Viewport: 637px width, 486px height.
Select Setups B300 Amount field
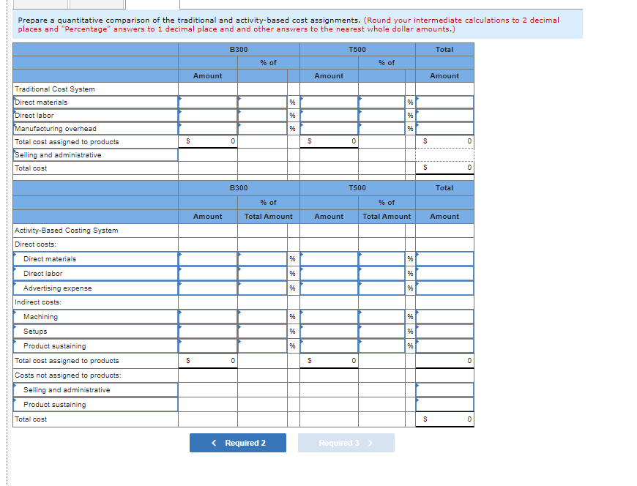click(x=208, y=332)
